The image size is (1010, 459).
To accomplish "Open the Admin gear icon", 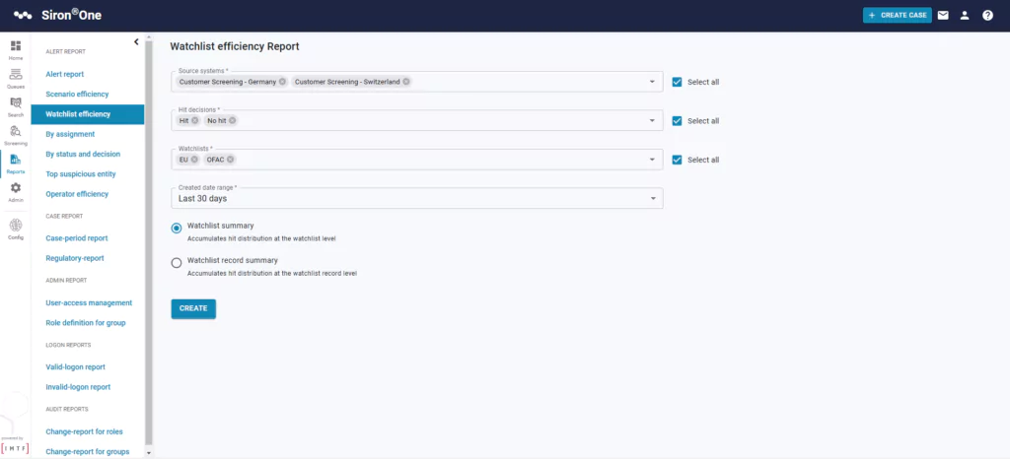I will click(16, 189).
